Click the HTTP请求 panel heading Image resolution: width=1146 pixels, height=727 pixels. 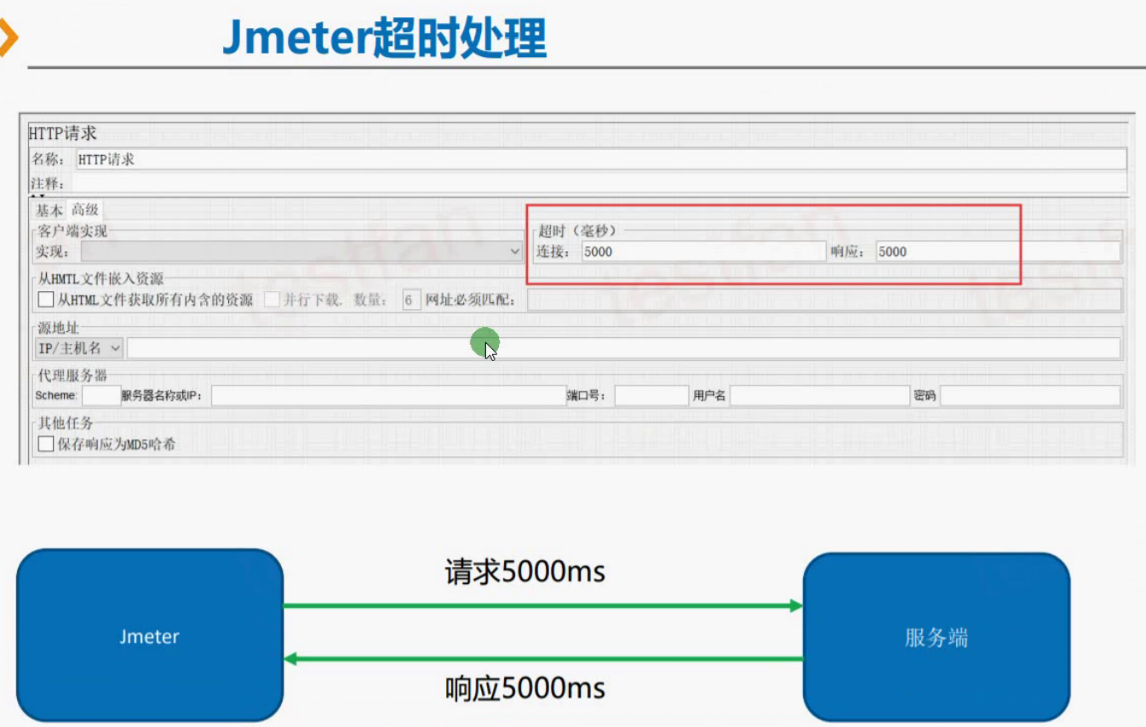point(63,134)
